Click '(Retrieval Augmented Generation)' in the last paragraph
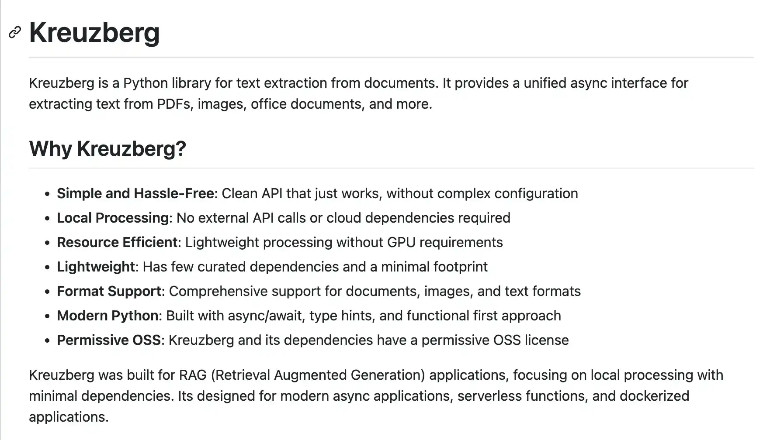The height and width of the screenshot is (440, 770). (318, 375)
